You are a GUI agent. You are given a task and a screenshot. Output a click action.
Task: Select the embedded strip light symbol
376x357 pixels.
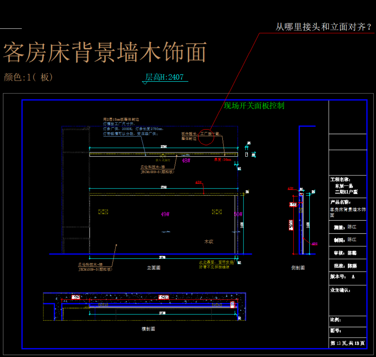coord(162,156)
